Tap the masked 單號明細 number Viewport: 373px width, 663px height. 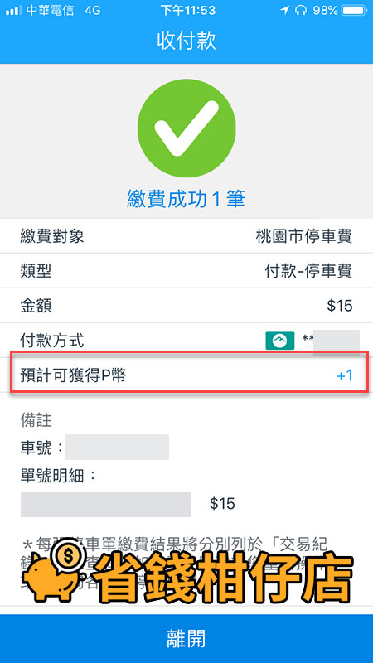point(105,505)
